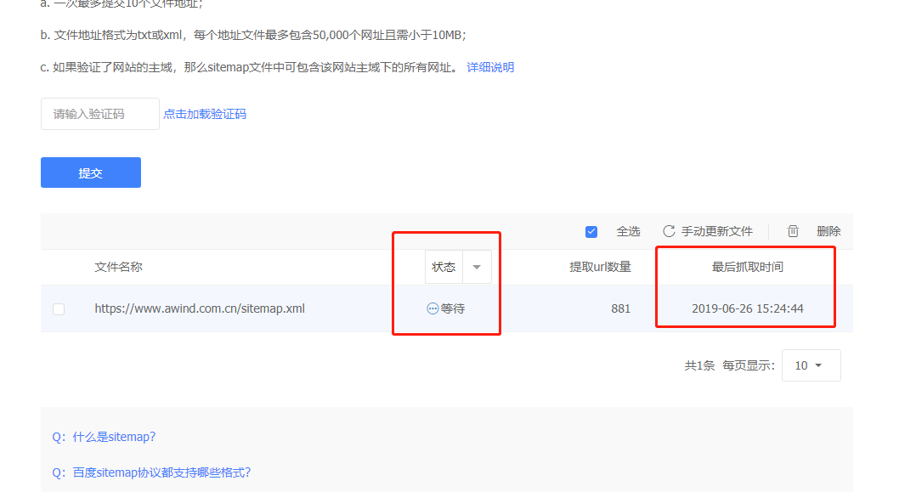Open Q: 百度sitemap协议都支持哪些格式? question
Screen dimensions: 899x492
point(151,472)
